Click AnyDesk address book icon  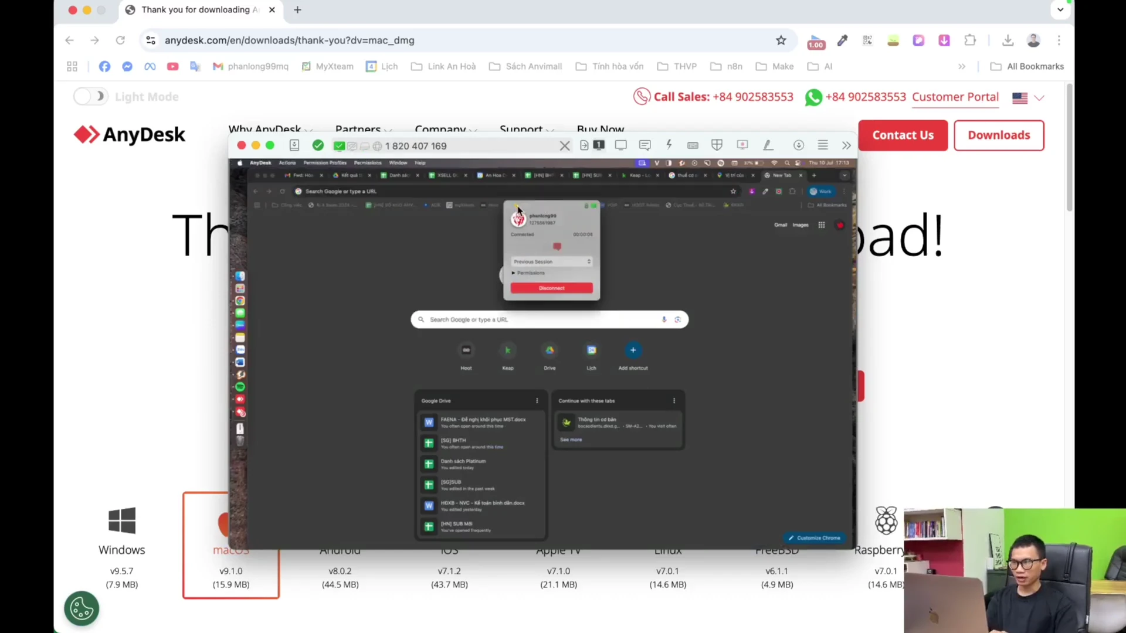click(x=294, y=145)
